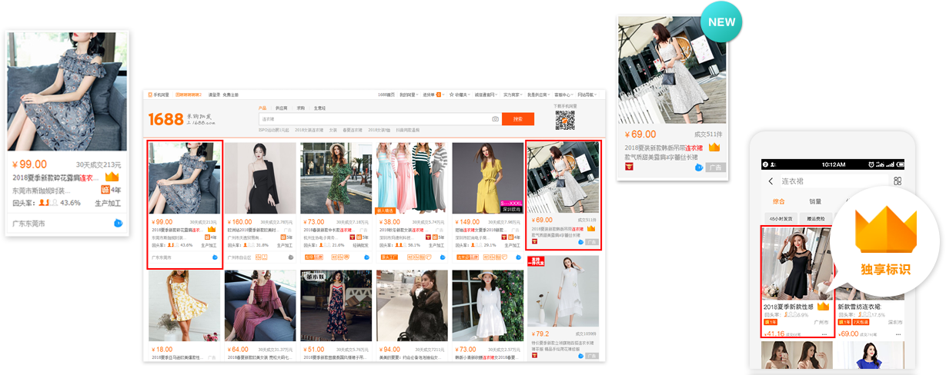Screen dimensions: 946x375
Task: Click the QR code for the mobile app
Action: point(564,120)
